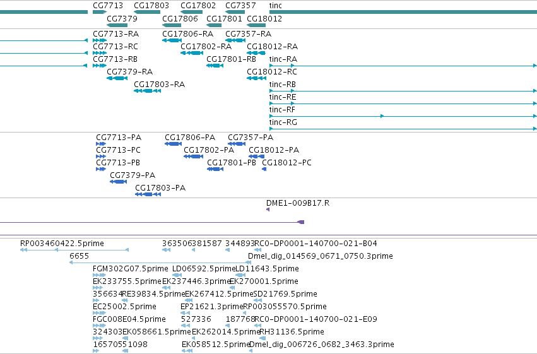
Task: Click the EK058512.5prime EST
Action: tap(216, 345)
